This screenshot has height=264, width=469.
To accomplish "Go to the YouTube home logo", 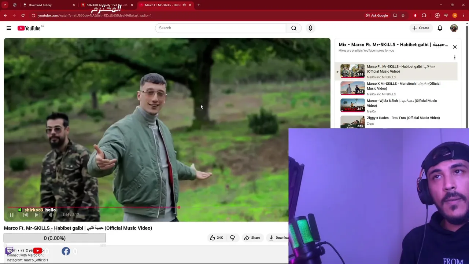I will tap(29, 28).
